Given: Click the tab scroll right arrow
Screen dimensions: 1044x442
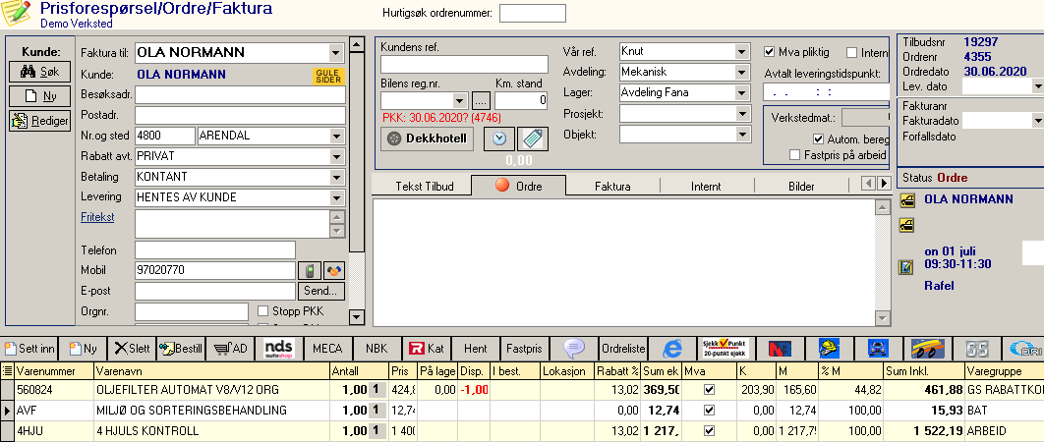Looking at the screenshot, I should coord(884,183).
